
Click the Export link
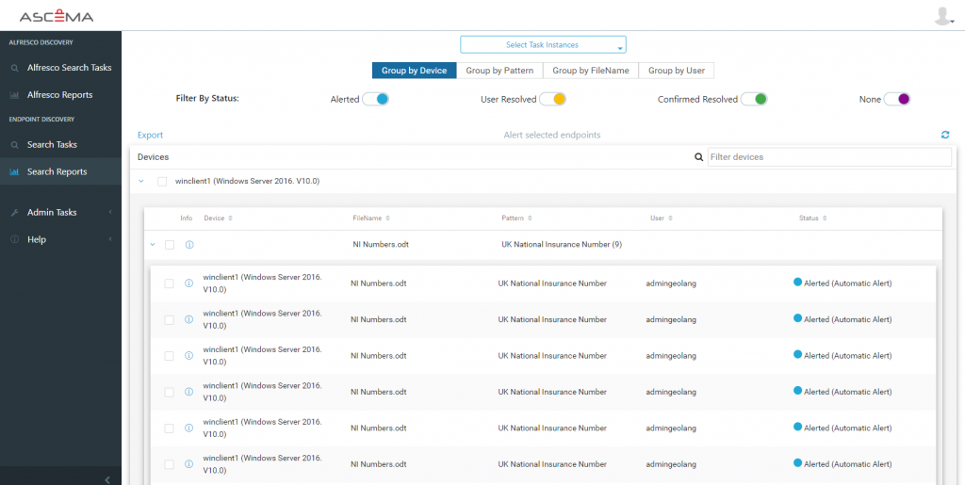pos(150,136)
